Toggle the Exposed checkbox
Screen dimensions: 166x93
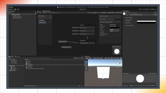click(110, 32)
